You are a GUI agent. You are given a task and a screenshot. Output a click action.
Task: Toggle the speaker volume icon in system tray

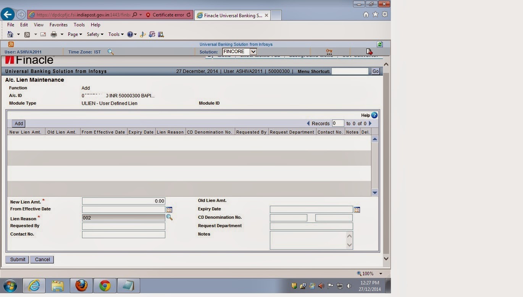349,286
